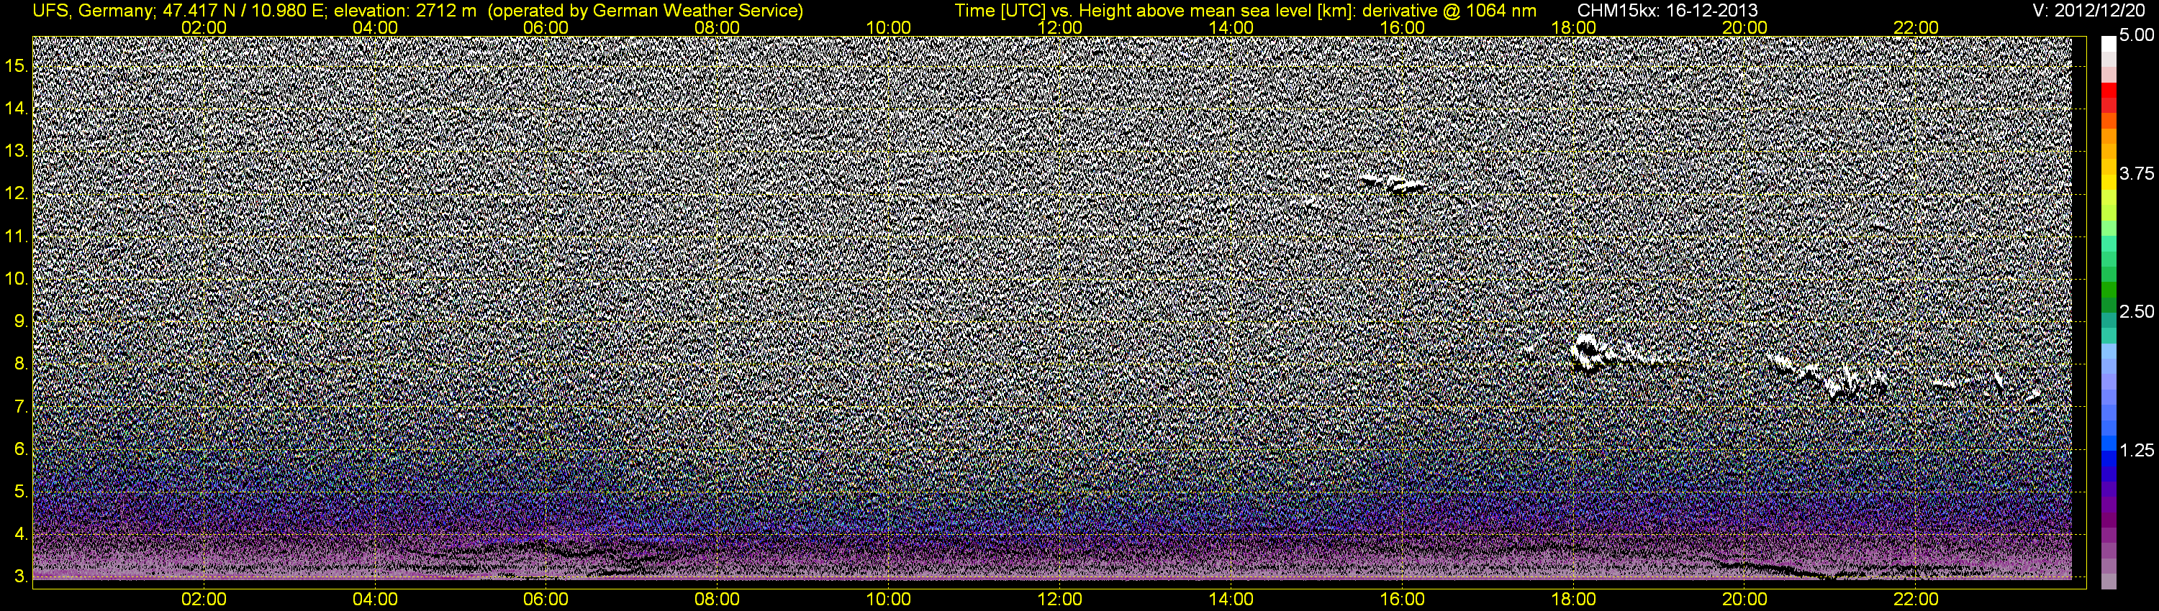The image size is (2159, 611).
Task: Click the height axis label 6
Action: (x=21, y=449)
